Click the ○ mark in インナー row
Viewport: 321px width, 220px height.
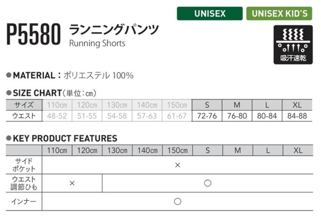tap(178, 201)
